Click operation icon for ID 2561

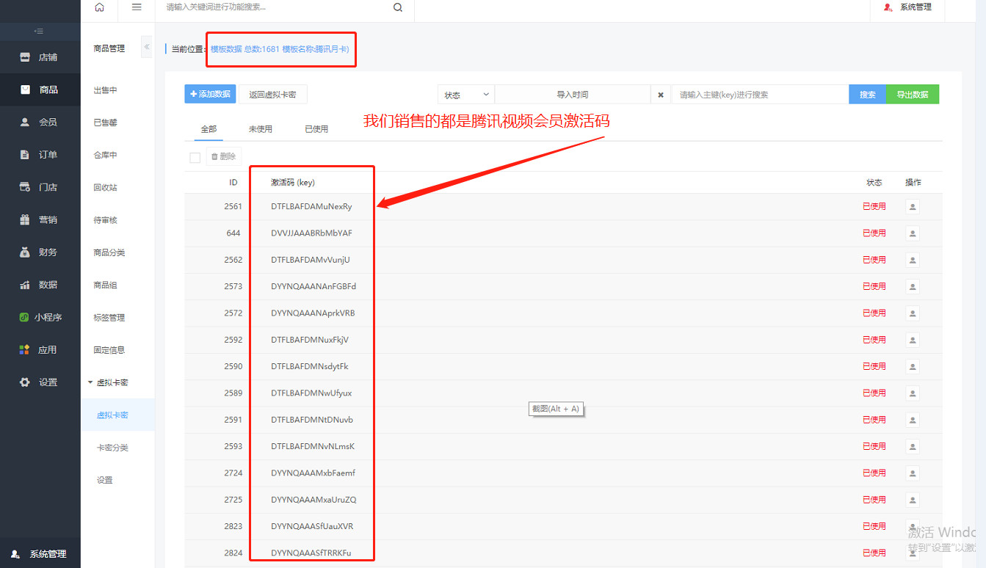(913, 207)
